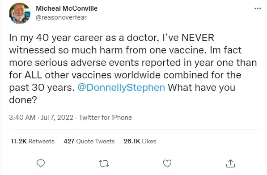Open the Micheal McConville display name

(67, 8)
